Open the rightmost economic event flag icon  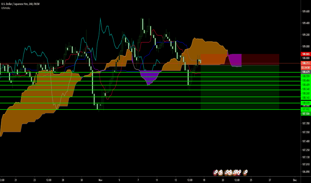[246, 172]
